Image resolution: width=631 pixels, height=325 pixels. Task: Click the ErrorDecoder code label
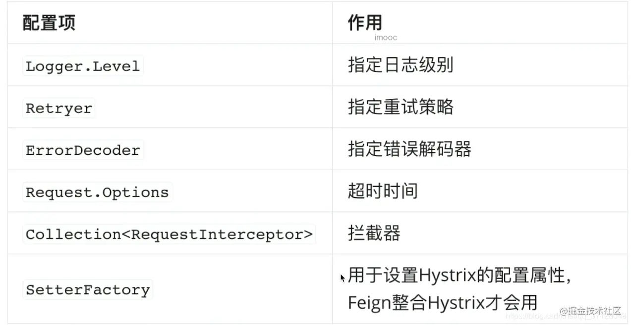click(x=83, y=150)
